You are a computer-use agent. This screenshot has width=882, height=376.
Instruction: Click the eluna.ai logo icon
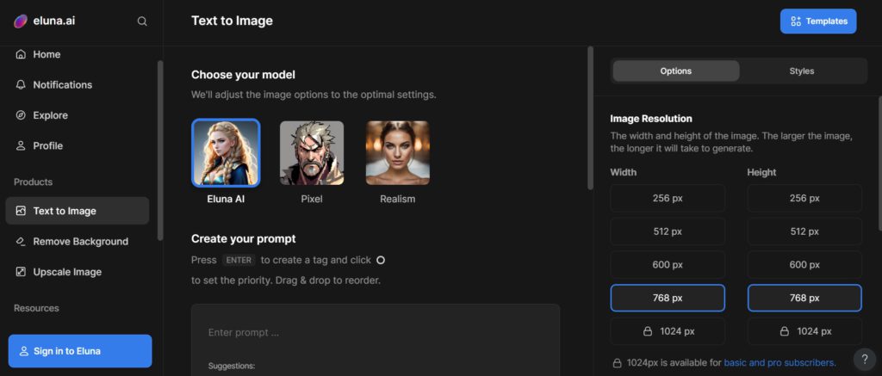21,22
